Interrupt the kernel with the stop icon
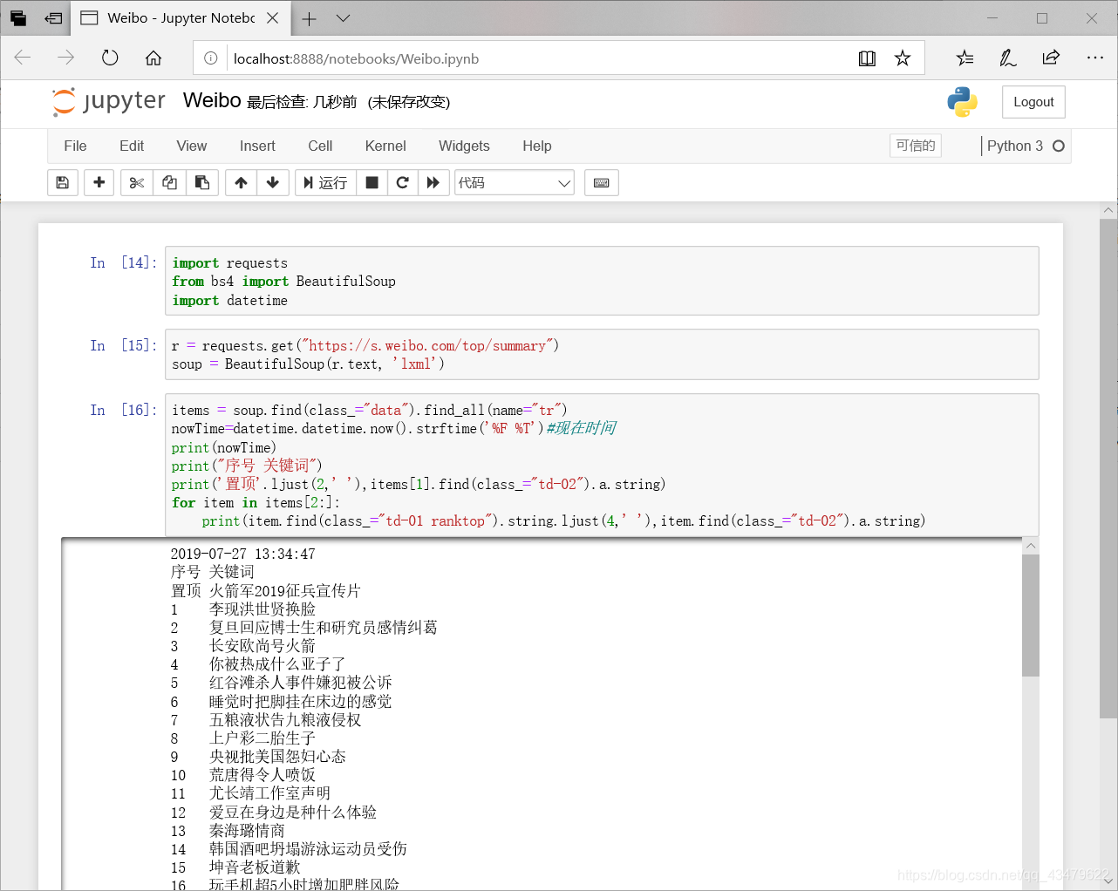The width and height of the screenshot is (1118, 891). pyautogui.click(x=372, y=182)
